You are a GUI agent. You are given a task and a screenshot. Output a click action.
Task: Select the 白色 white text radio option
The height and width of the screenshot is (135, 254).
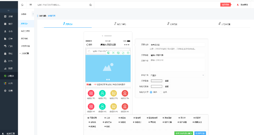[163, 92]
